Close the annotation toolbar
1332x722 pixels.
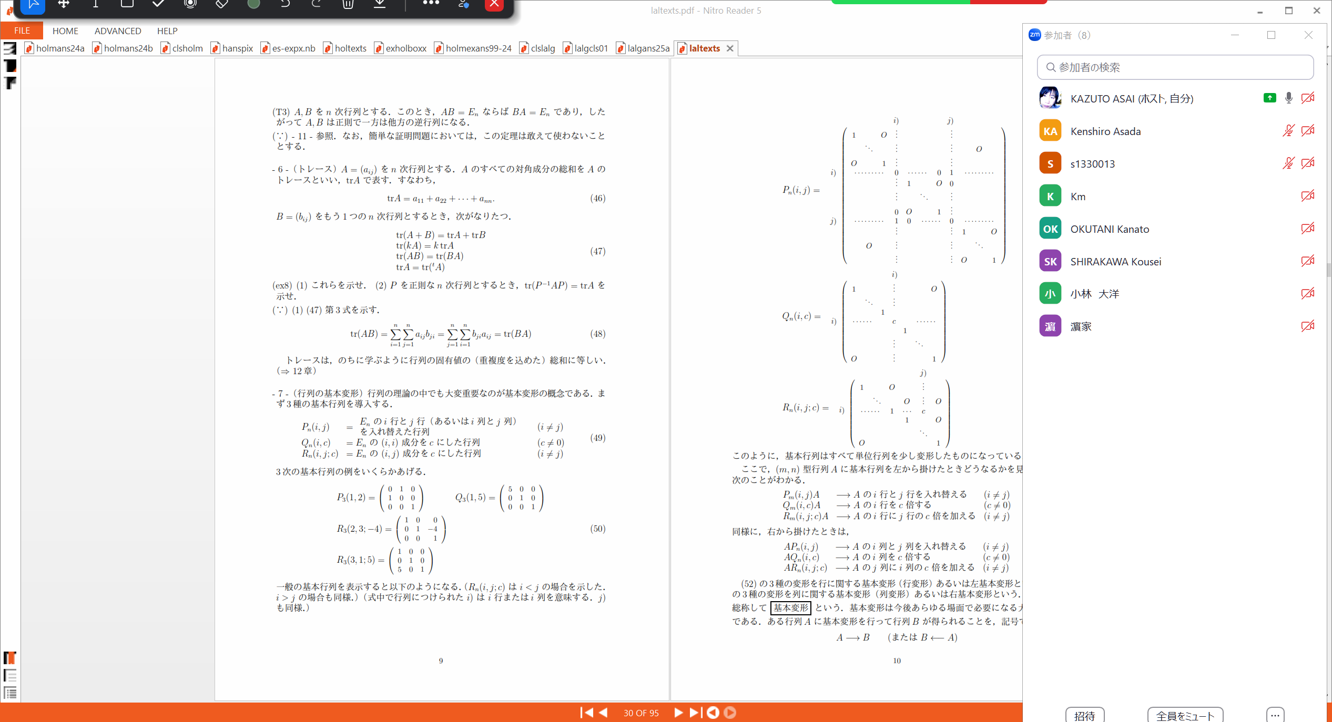pos(494,5)
